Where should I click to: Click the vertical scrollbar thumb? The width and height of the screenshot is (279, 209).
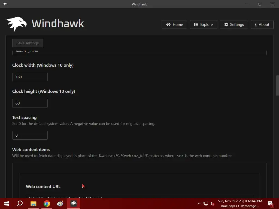pos(277,85)
